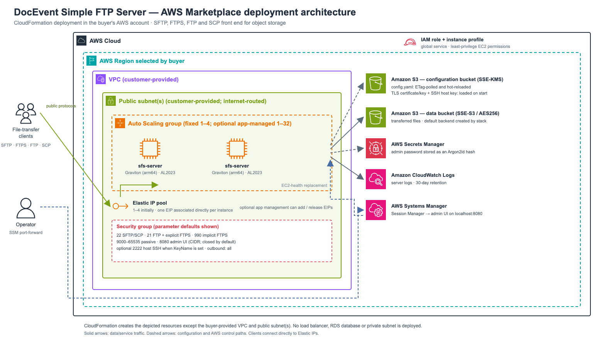Click the 'Operator' label
The height and width of the screenshot is (339, 602).
[x=26, y=224]
